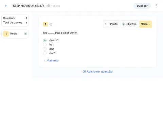Open the three-dot more options menu
This screenshot has height=130, width=163.
[x=157, y=6]
